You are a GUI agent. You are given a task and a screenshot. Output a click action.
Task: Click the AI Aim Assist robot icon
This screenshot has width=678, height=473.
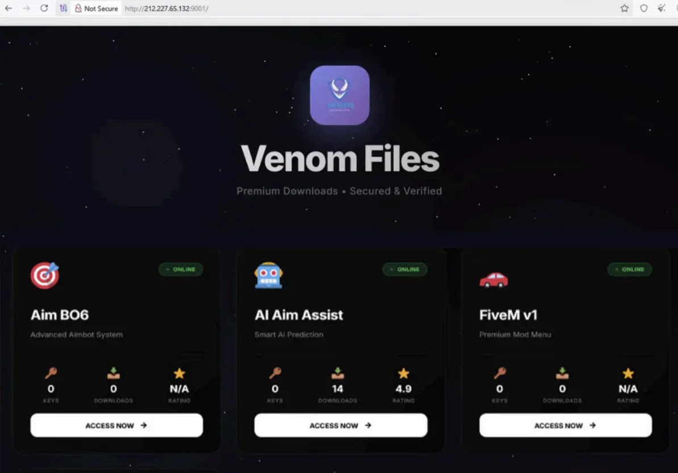pyautogui.click(x=269, y=275)
